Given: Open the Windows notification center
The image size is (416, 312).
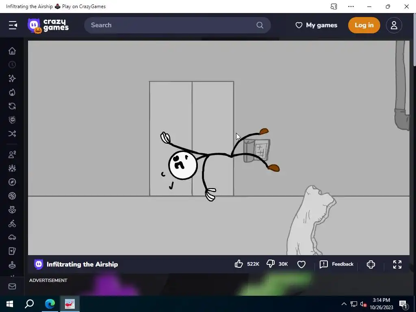Looking at the screenshot, I should click(x=403, y=304).
